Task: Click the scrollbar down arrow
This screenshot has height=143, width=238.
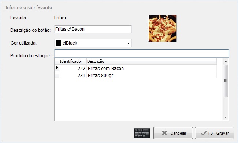Action: 226,117
